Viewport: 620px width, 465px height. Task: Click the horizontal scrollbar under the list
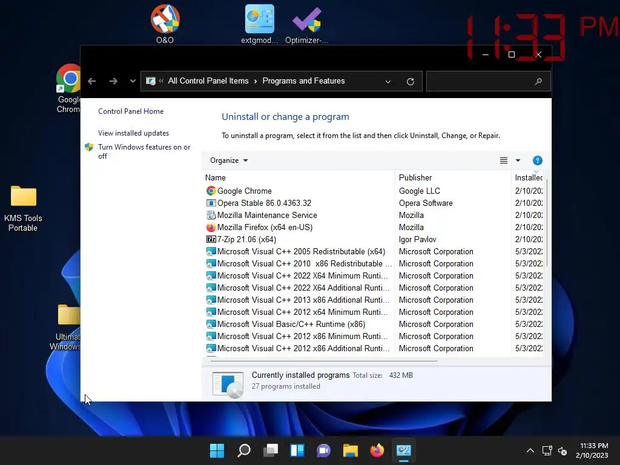324,361
